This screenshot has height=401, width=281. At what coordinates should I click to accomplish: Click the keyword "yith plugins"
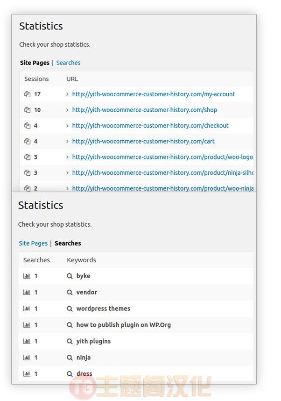pyautogui.click(x=93, y=341)
